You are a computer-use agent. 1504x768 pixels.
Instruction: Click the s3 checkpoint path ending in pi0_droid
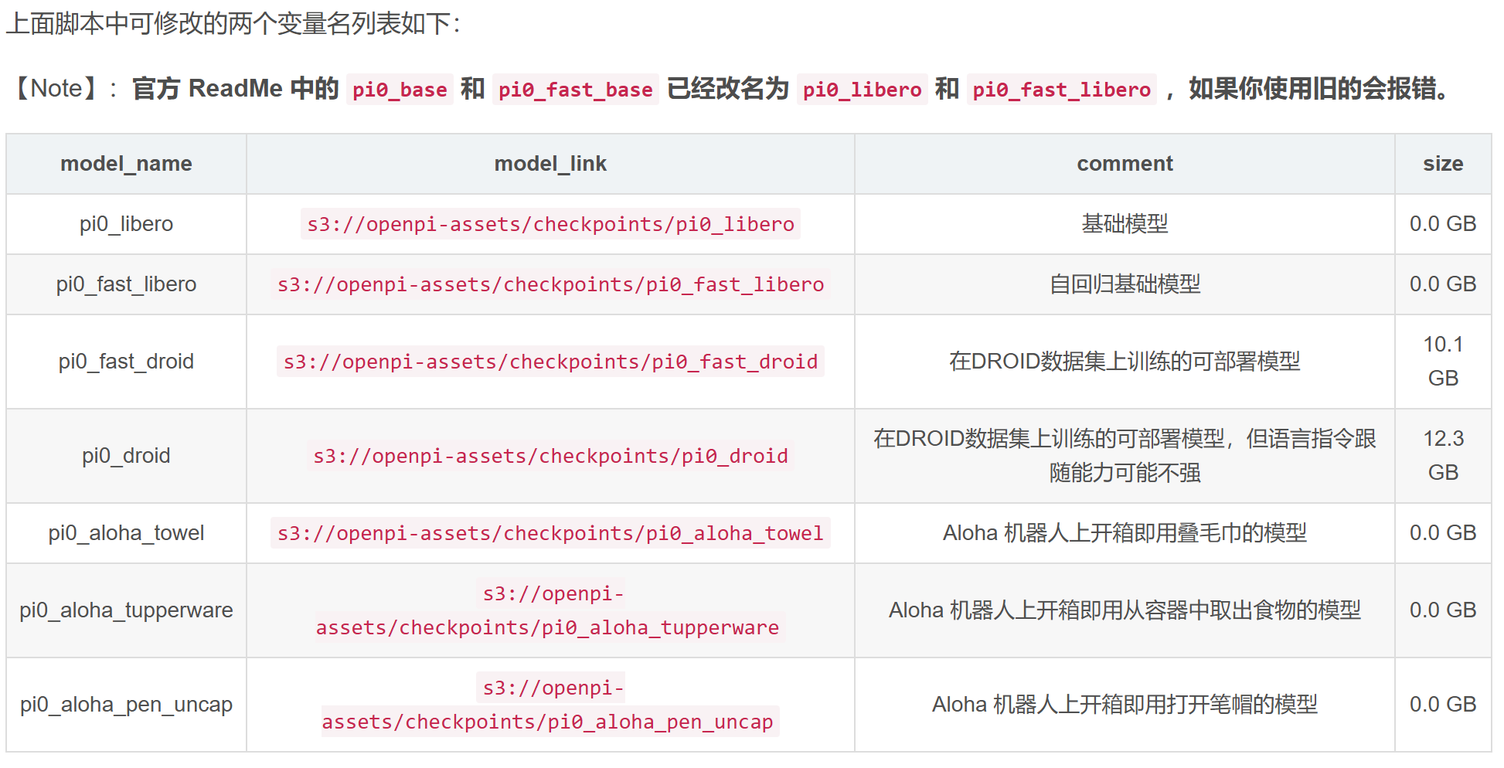pos(550,456)
